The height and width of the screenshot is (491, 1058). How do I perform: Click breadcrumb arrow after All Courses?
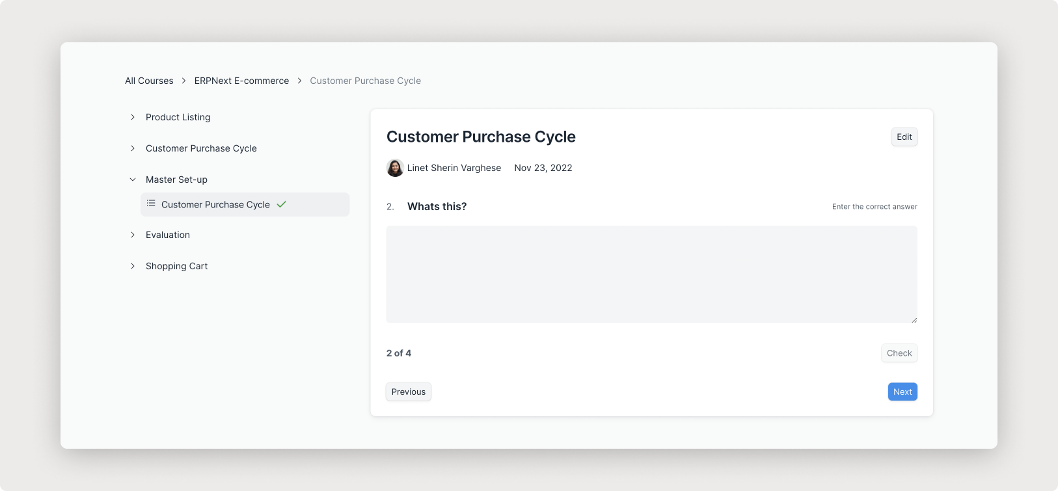[184, 81]
